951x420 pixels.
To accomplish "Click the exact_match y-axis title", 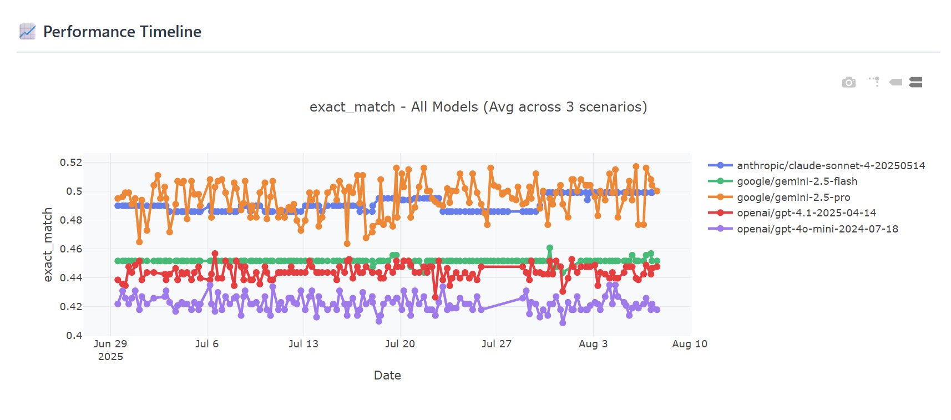I will tap(48, 245).
